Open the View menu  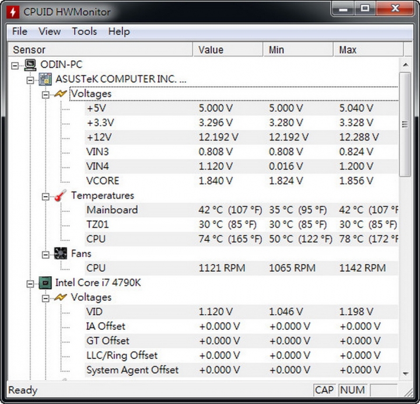(50, 32)
